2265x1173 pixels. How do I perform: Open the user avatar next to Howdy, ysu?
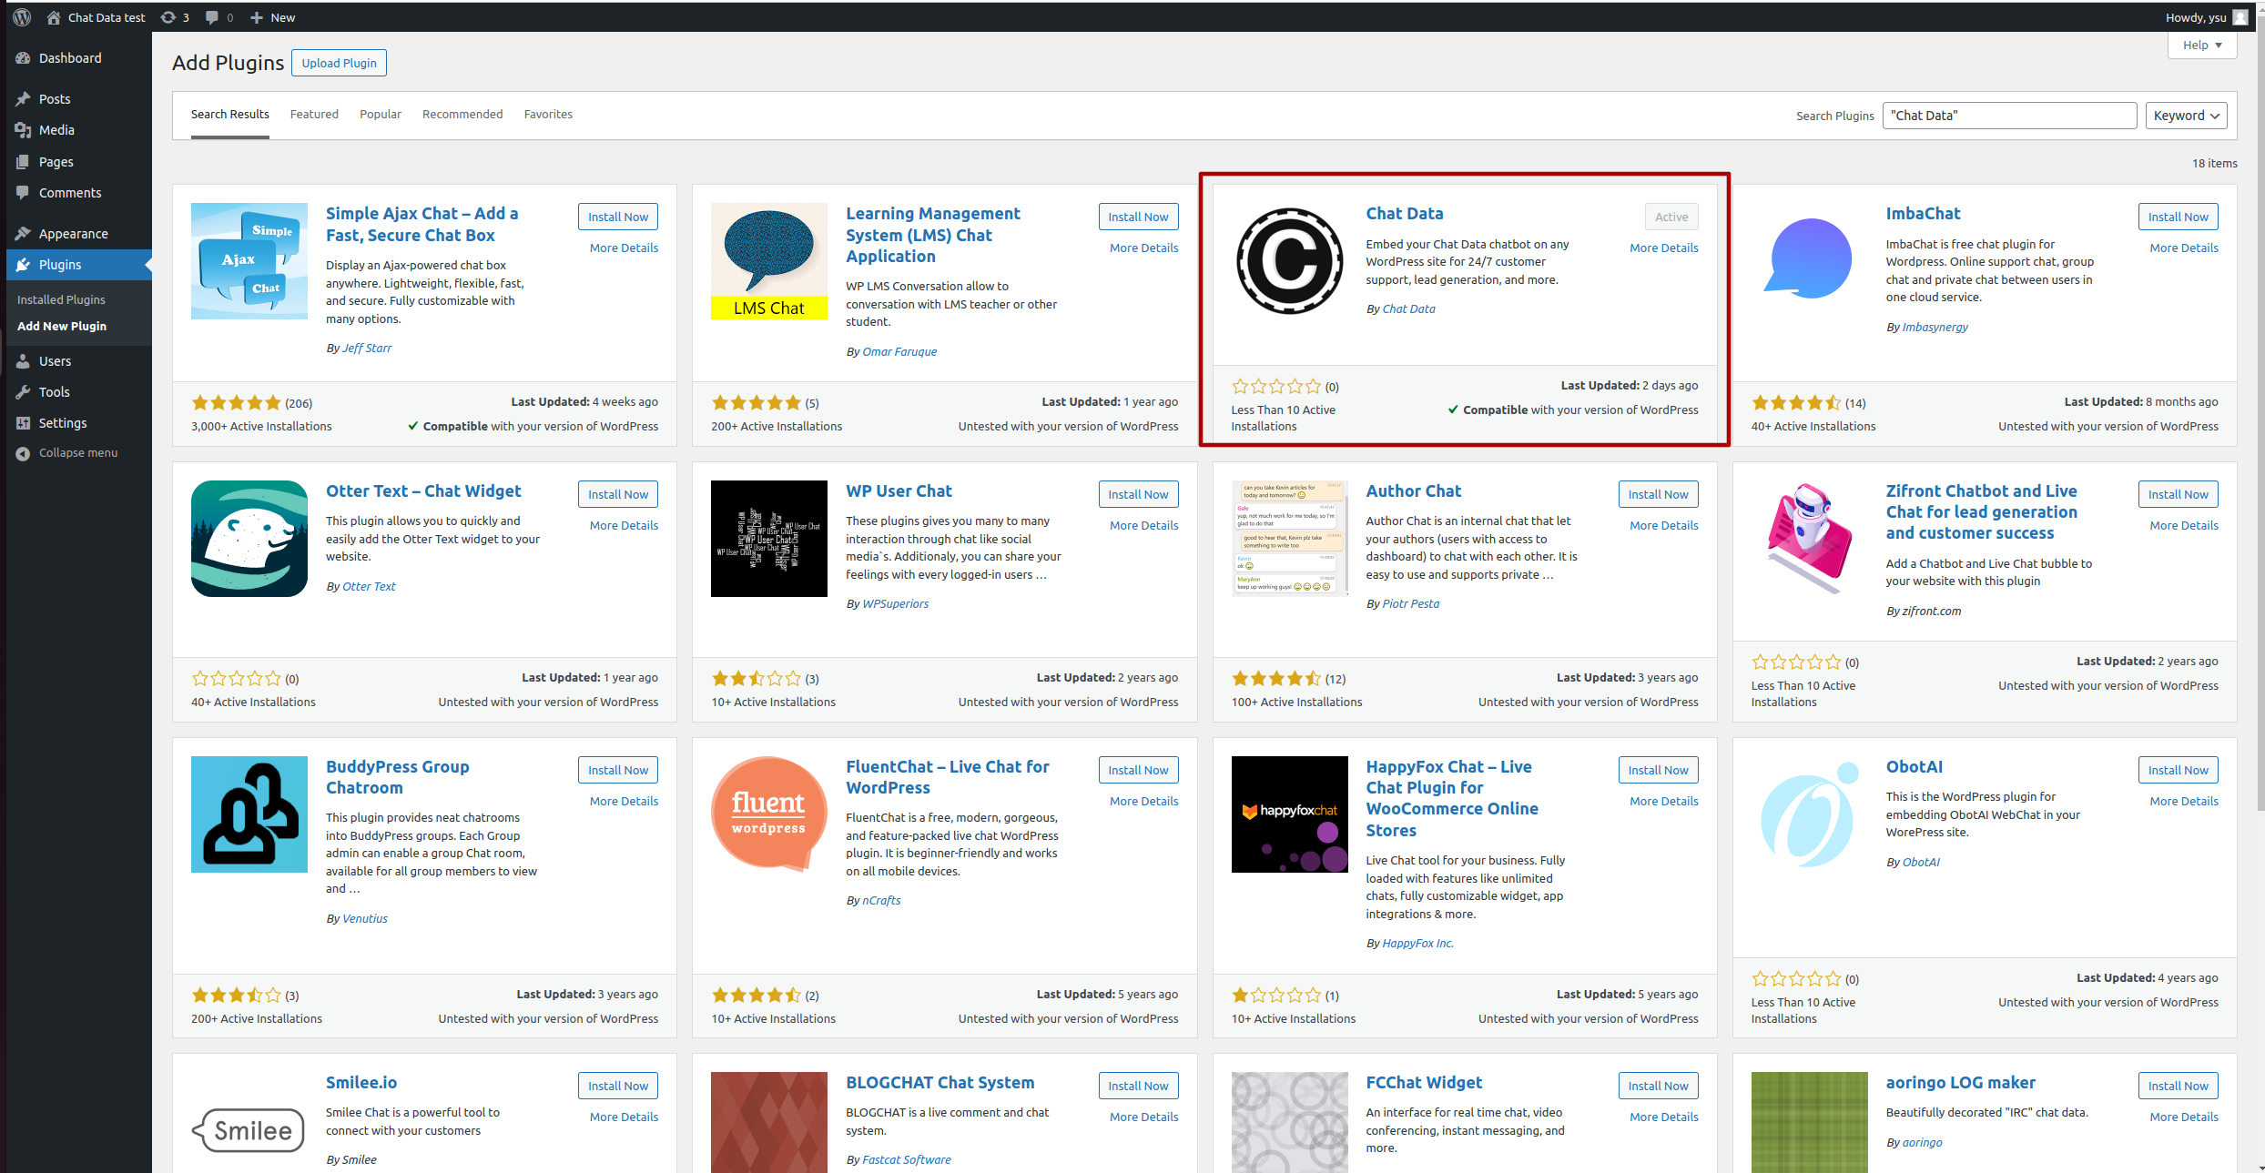coord(2240,17)
